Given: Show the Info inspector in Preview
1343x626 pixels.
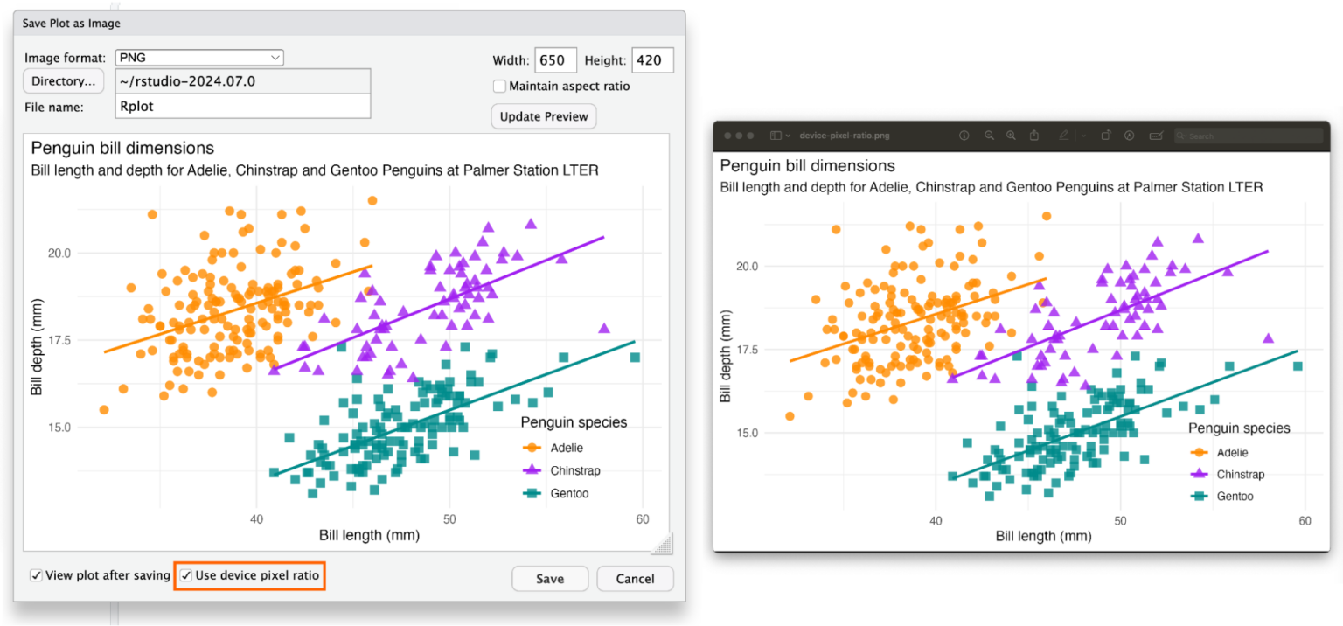Looking at the screenshot, I should [x=964, y=136].
